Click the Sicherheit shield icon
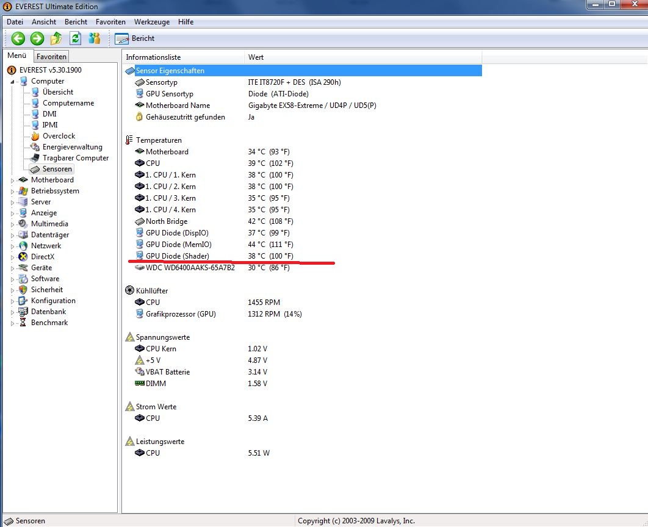 point(23,290)
